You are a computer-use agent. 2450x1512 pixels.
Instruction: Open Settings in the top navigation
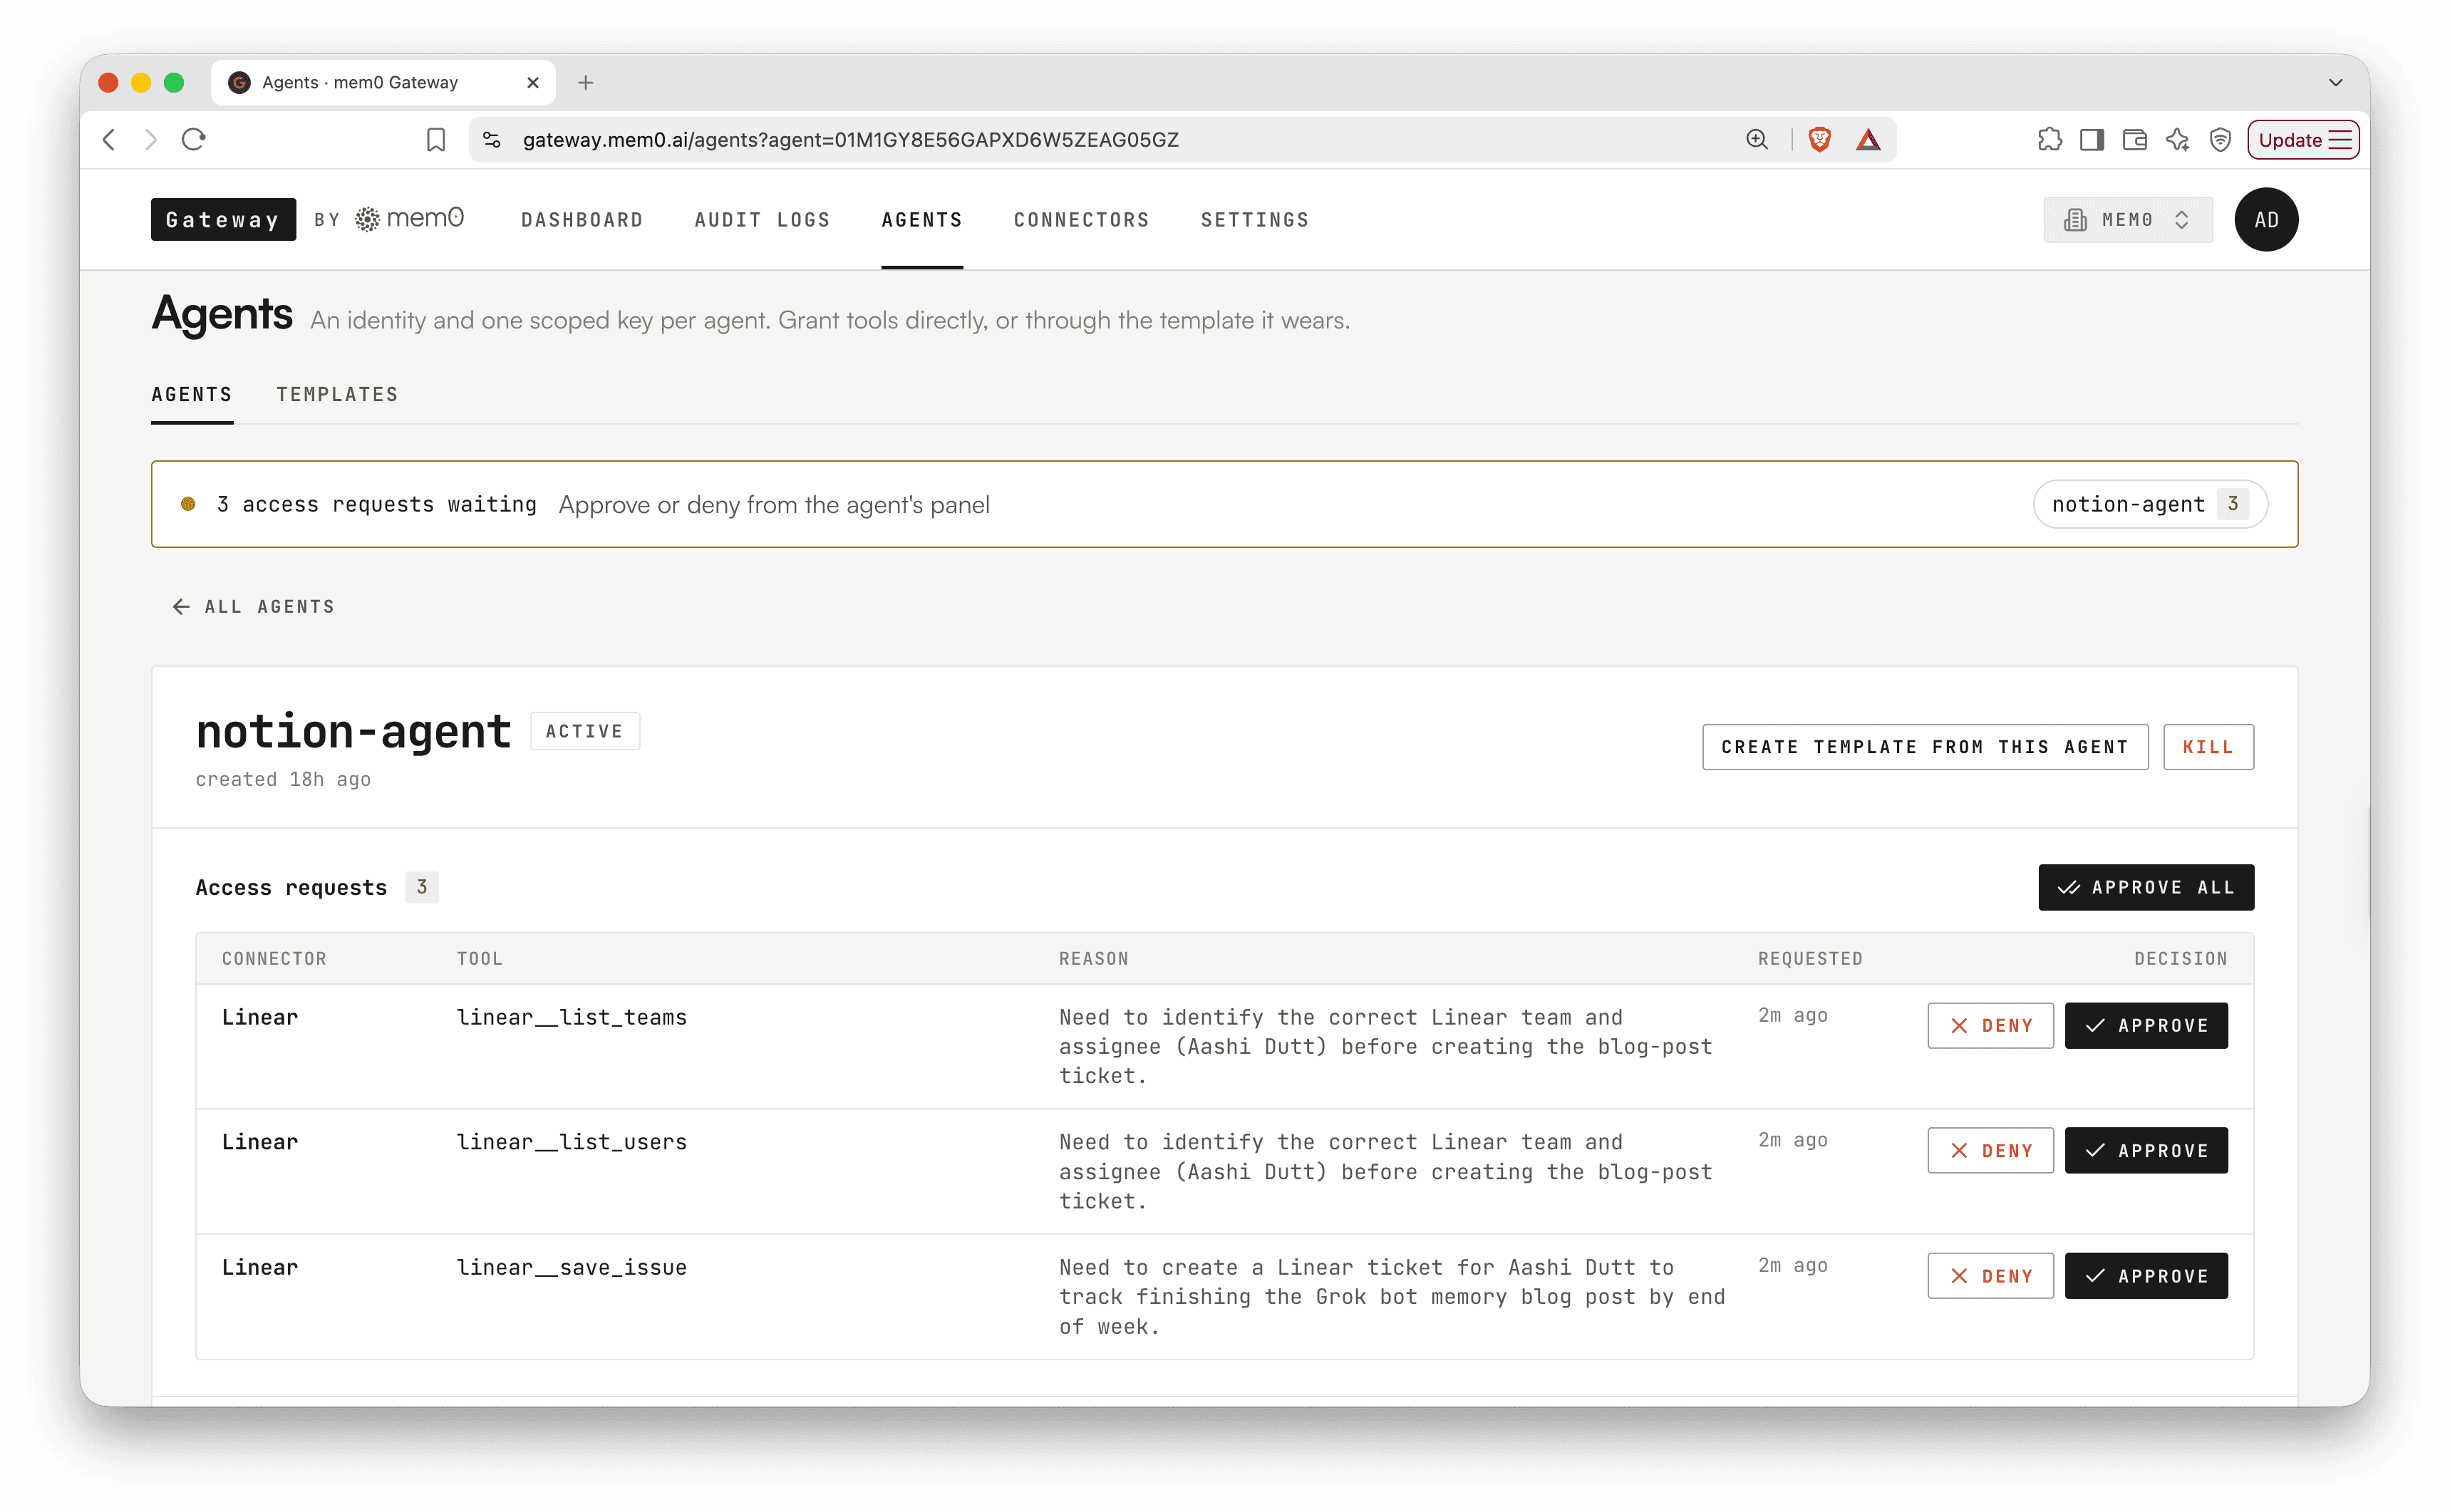click(x=1255, y=220)
